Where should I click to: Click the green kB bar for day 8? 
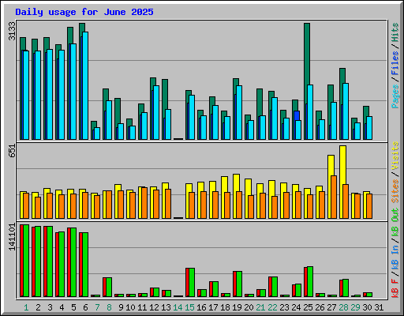pos(109,287)
